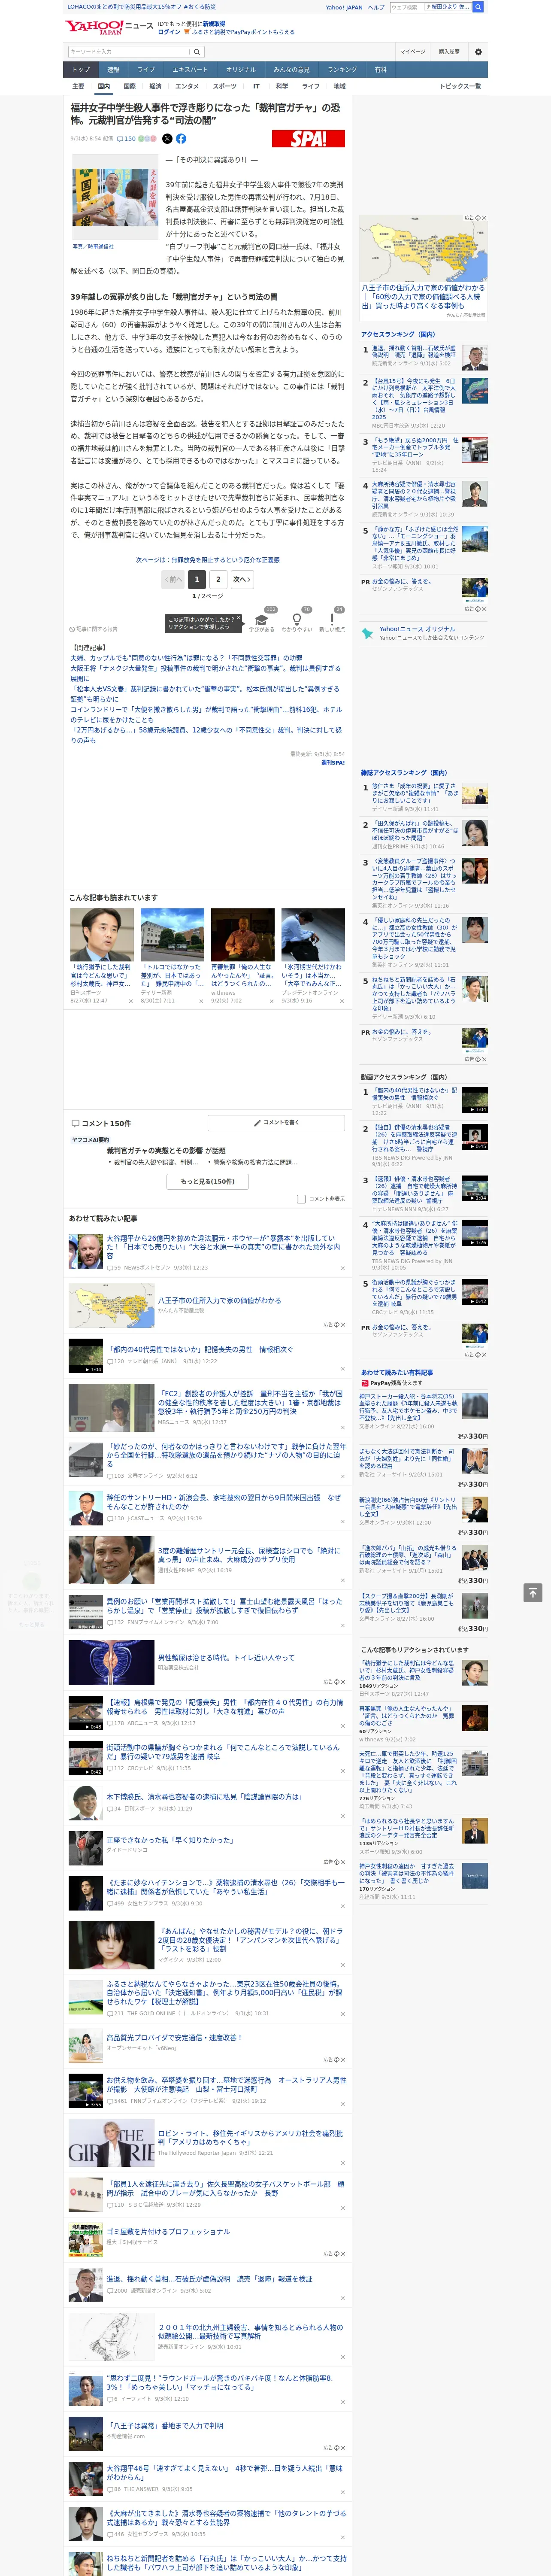551x2576 pixels.
Task: Open the ライブ navigation tab
Action: click(146, 70)
